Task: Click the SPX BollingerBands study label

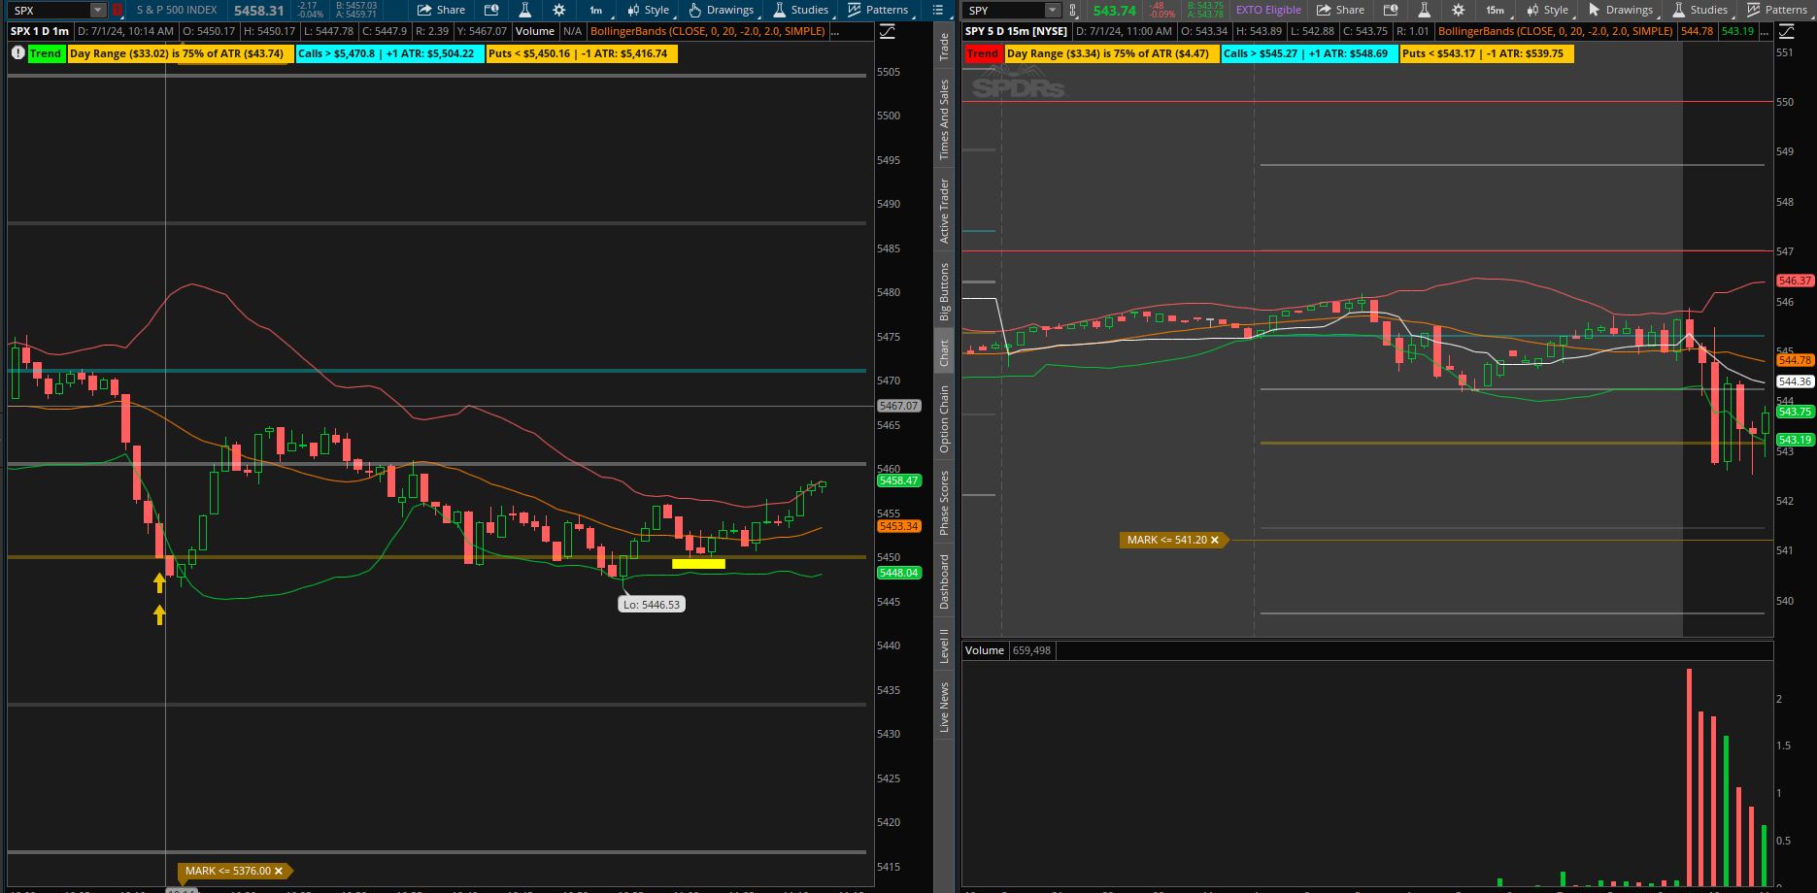Action: pos(707,31)
